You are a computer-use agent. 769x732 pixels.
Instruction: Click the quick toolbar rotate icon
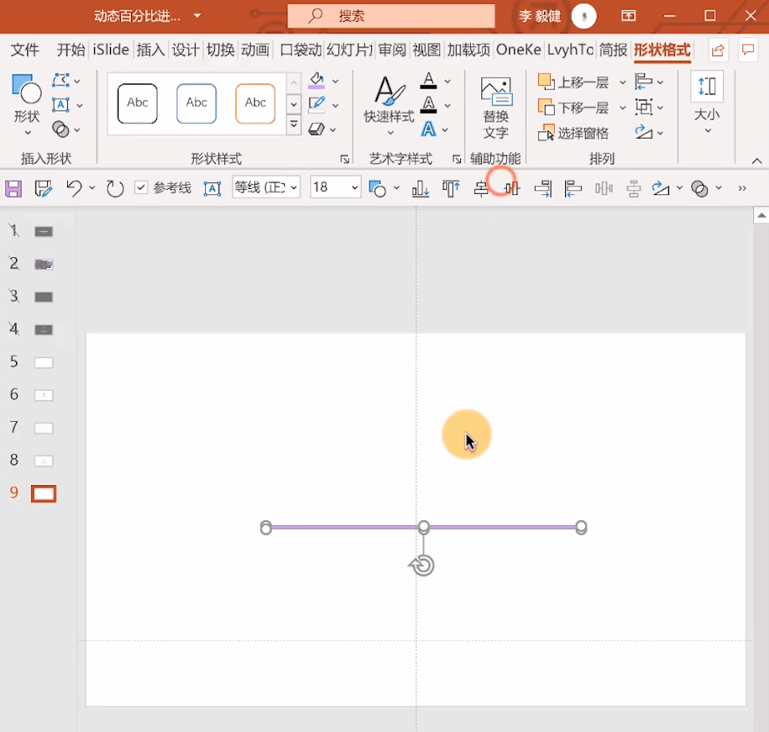(x=661, y=188)
